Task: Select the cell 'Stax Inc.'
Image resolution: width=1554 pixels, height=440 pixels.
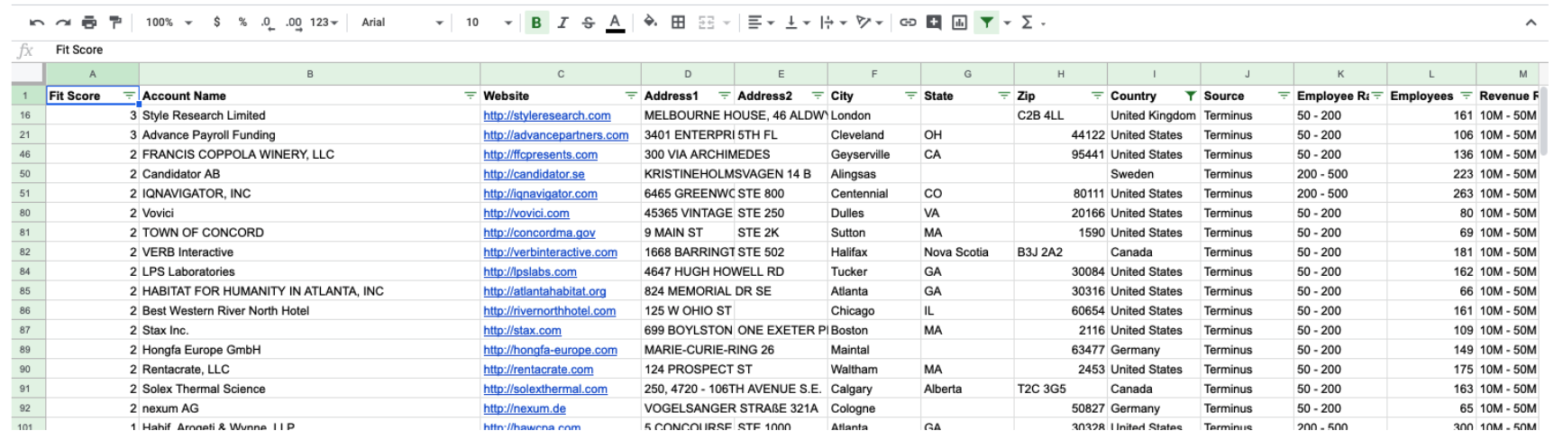Action: [309, 331]
